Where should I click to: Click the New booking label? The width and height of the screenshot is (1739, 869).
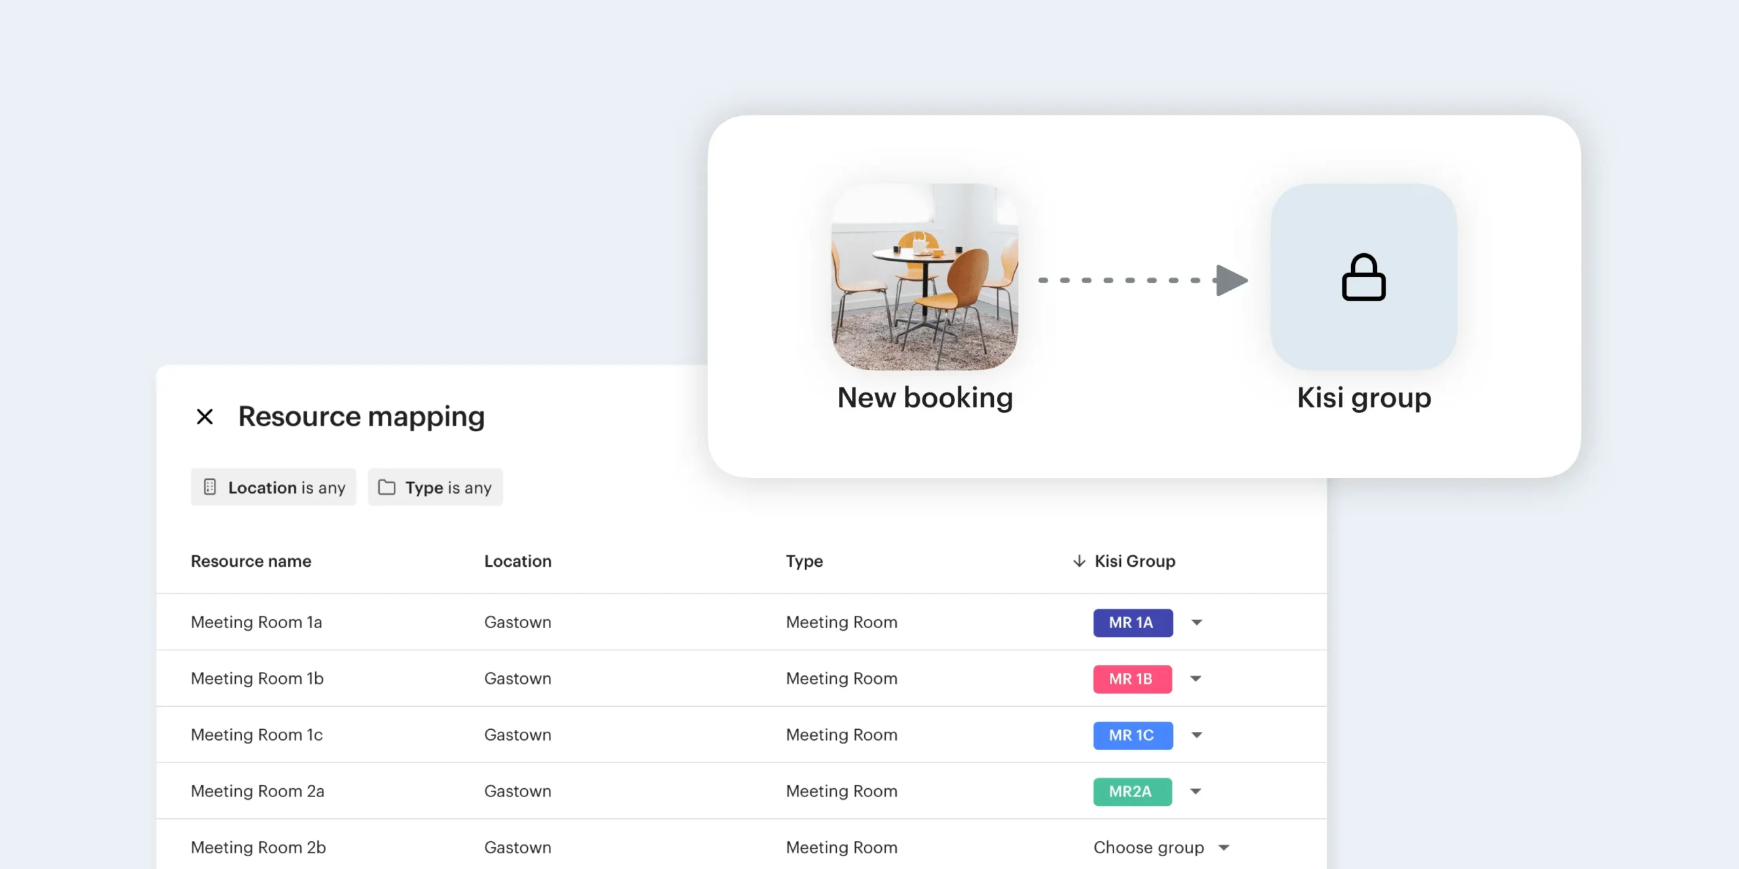925,398
